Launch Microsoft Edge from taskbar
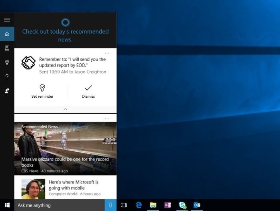 click(x=139, y=205)
